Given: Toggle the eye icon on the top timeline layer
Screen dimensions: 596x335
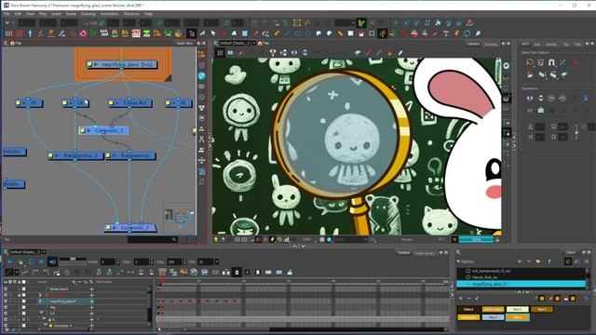Looking at the screenshot, I should (6, 289).
